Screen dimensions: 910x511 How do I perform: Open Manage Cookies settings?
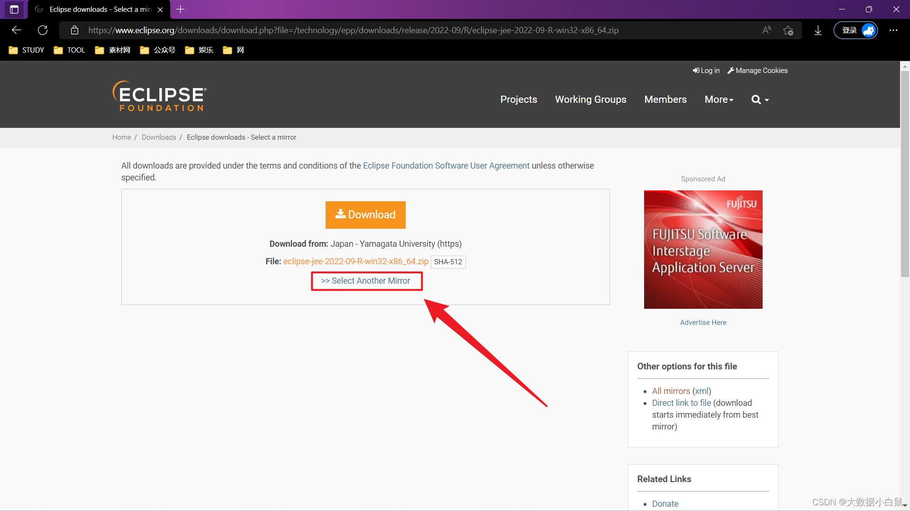pos(757,71)
